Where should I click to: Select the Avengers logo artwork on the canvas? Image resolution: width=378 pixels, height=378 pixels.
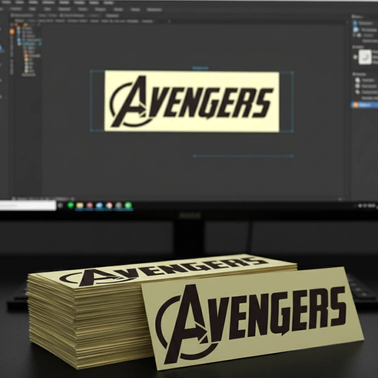192,101
